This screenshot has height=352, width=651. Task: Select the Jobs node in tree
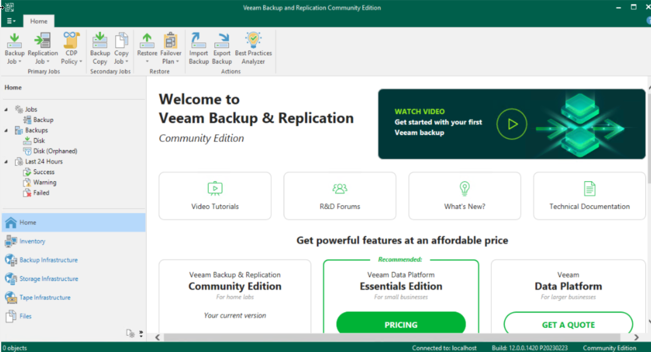click(x=26, y=109)
